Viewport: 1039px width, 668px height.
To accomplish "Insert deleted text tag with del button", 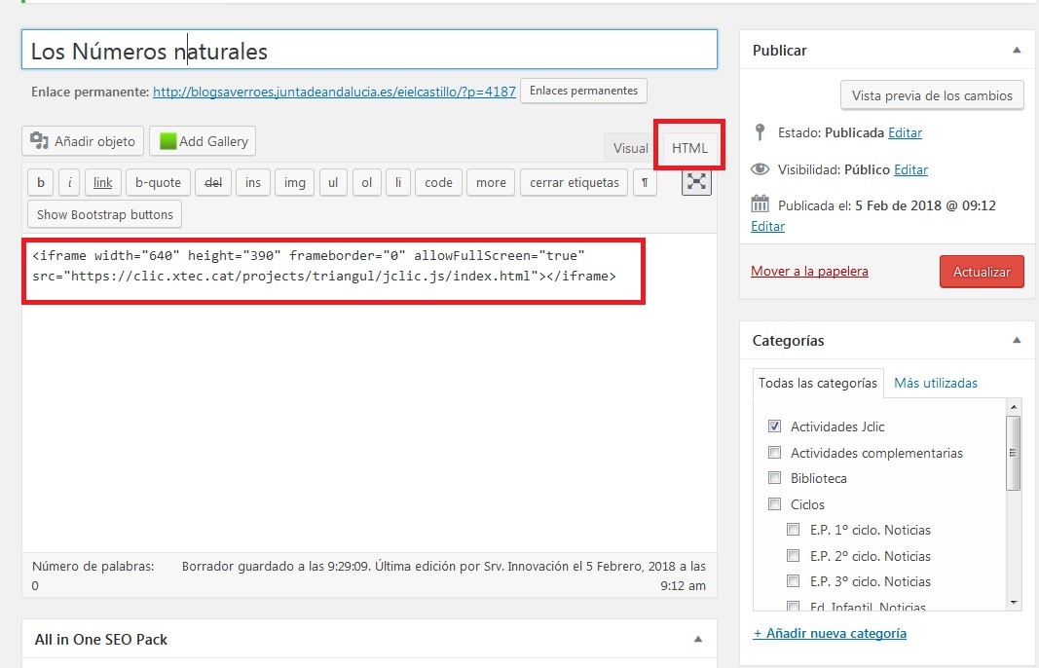I will (x=213, y=183).
